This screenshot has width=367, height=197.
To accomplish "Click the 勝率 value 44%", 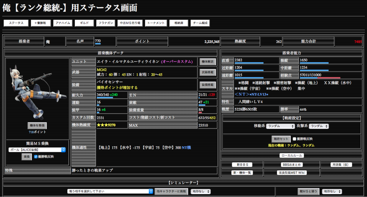I will point(303,110).
